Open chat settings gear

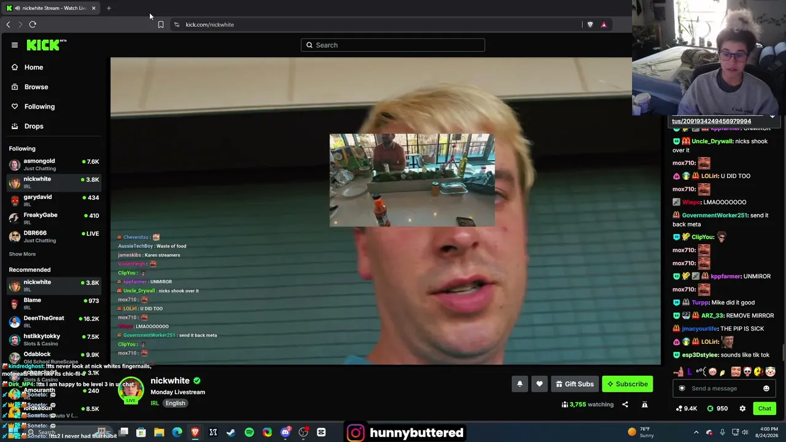[742, 408]
